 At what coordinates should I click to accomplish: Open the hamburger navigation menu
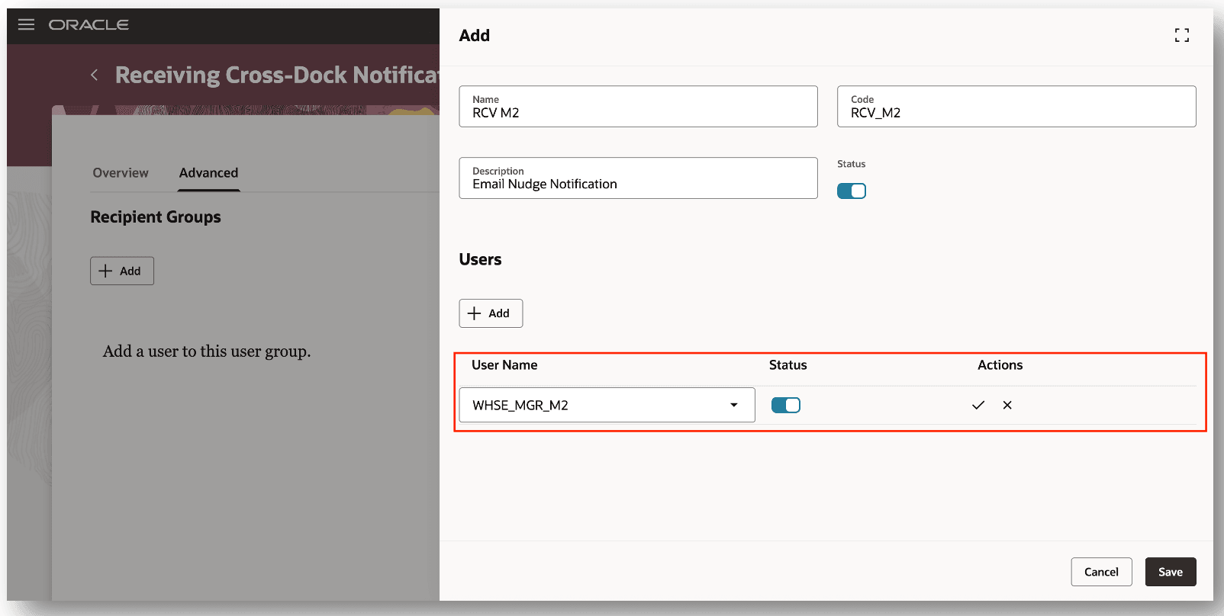pyautogui.click(x=26, y=24)
